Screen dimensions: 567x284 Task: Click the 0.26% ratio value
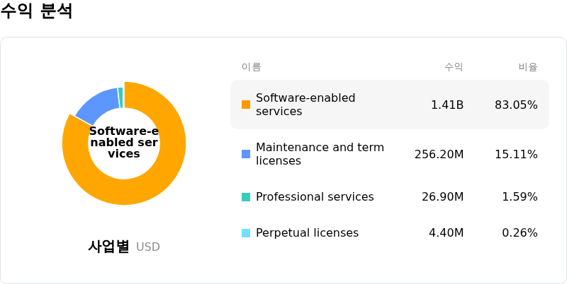[x=520, y=233]
